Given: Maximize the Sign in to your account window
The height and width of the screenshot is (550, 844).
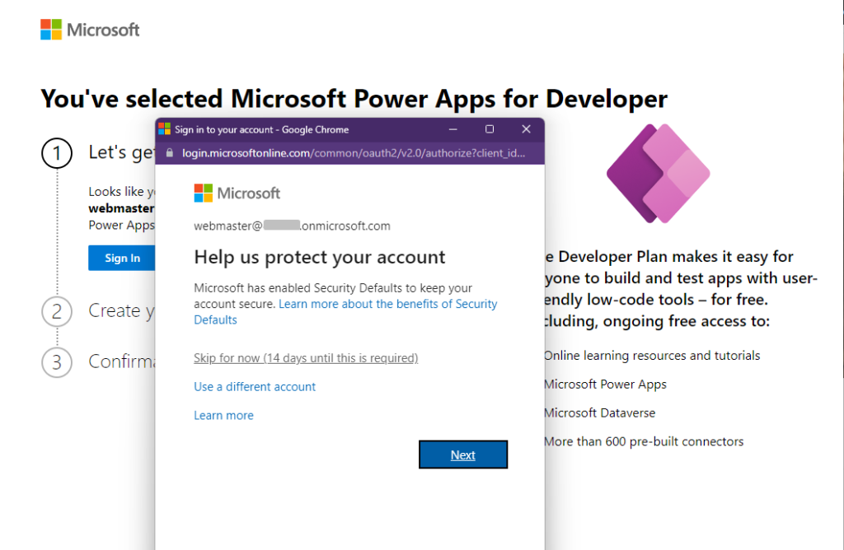Looking at the screenshot, I should pos(490,129).
